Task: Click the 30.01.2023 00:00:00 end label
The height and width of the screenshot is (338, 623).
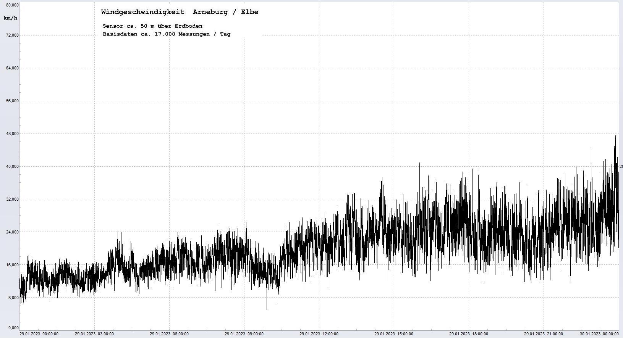Action: [599, 334]
